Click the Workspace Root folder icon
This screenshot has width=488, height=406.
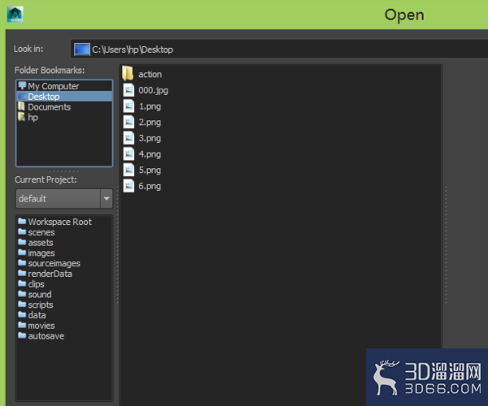coord(22,221)
